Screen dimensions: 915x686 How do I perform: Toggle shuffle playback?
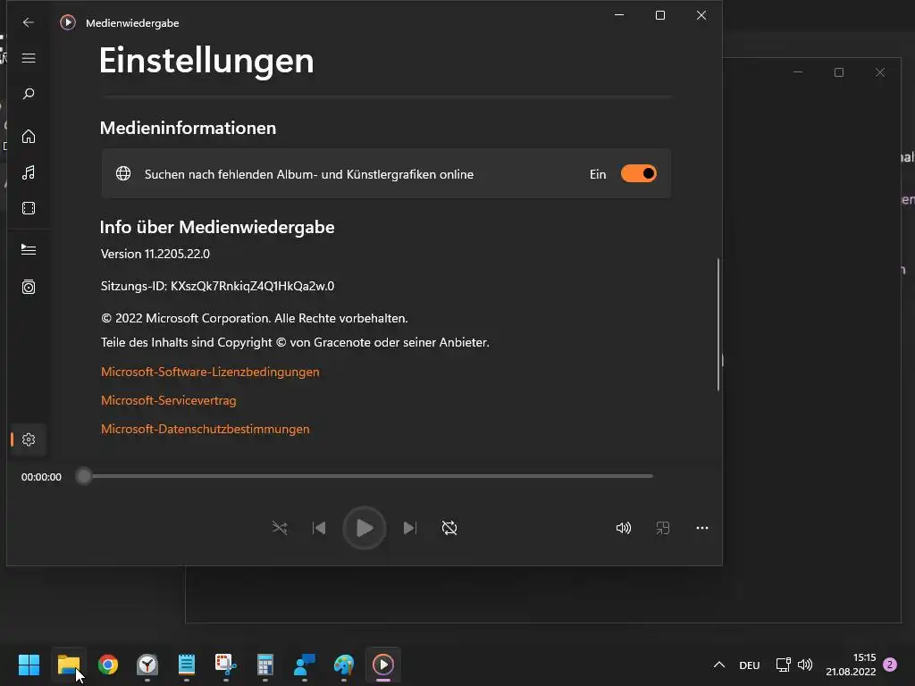280,528
